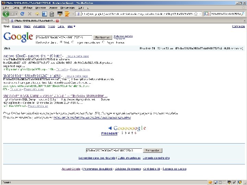Click the blue-and-black square status bar icon
The width and height of the screenshot is (247, 185).
coord(216,183)
